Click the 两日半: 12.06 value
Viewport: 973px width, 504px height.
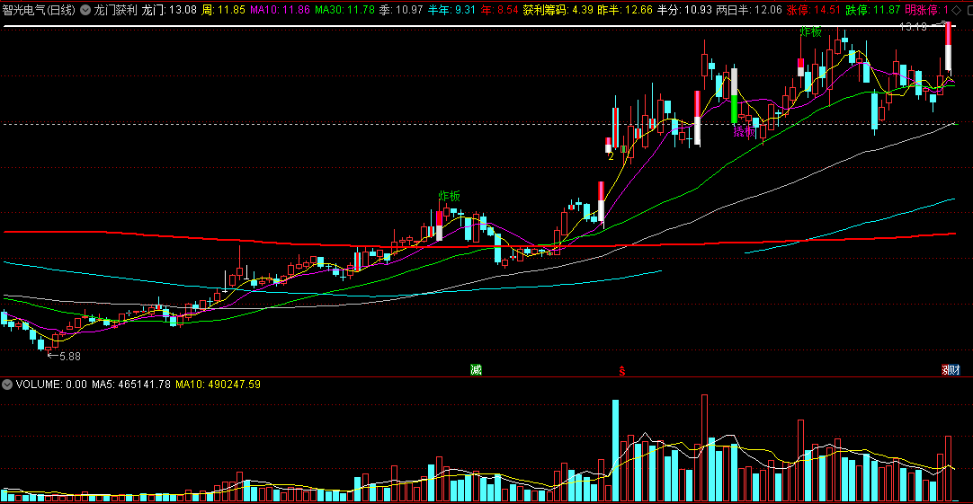point(749,10)
